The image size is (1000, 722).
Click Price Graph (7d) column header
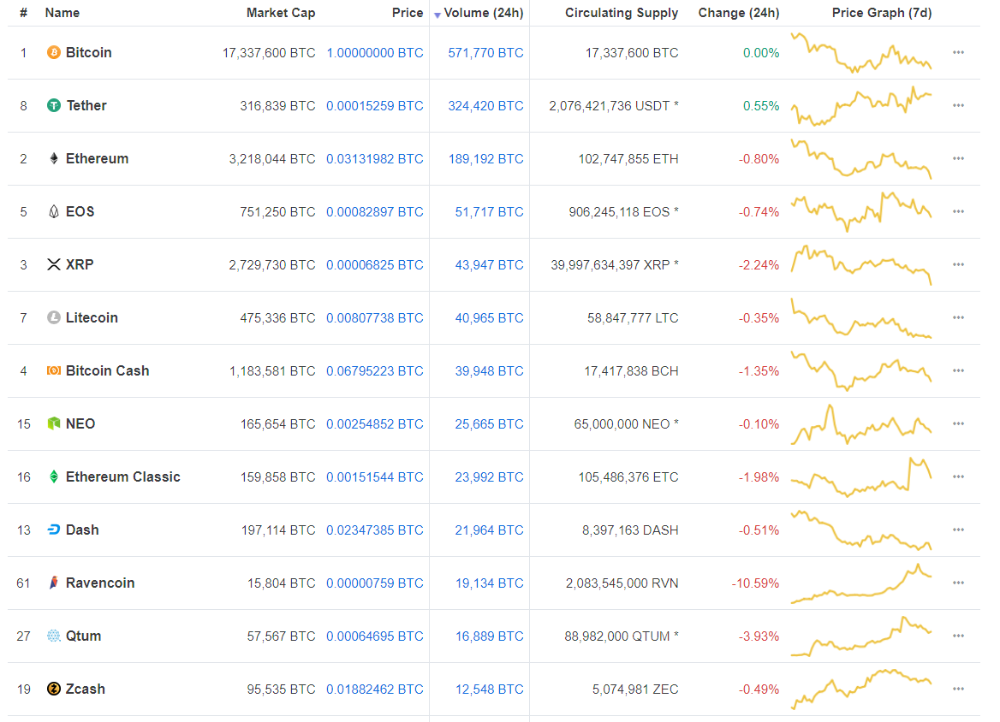(x=881, y=13)
